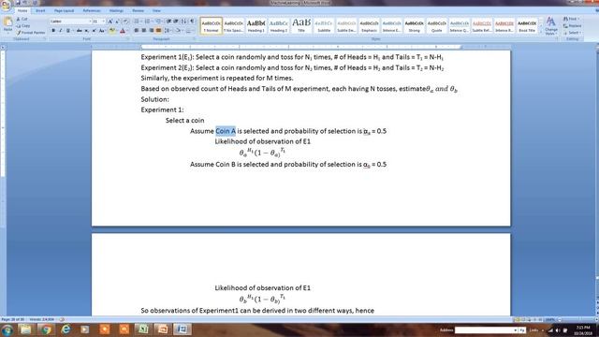The width and height of the screenshot is (599, 337).
Task: Open the font size combo box
Action: click(x=99, y=22)
